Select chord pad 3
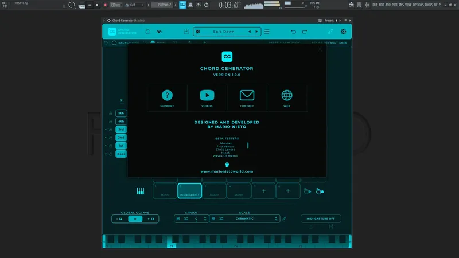 coord(214,191)
